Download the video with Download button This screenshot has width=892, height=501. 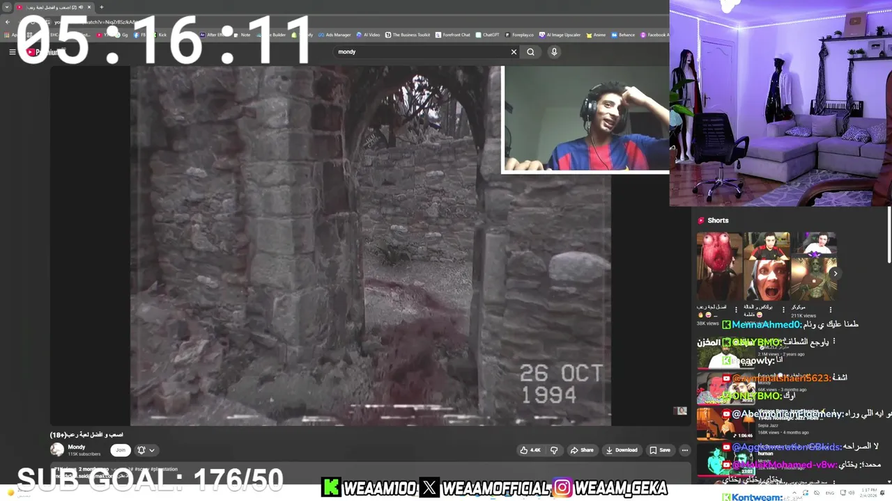point(622,450)
